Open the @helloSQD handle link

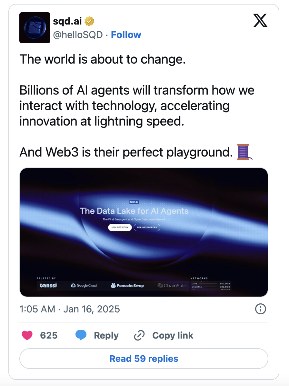pos(78,35)
